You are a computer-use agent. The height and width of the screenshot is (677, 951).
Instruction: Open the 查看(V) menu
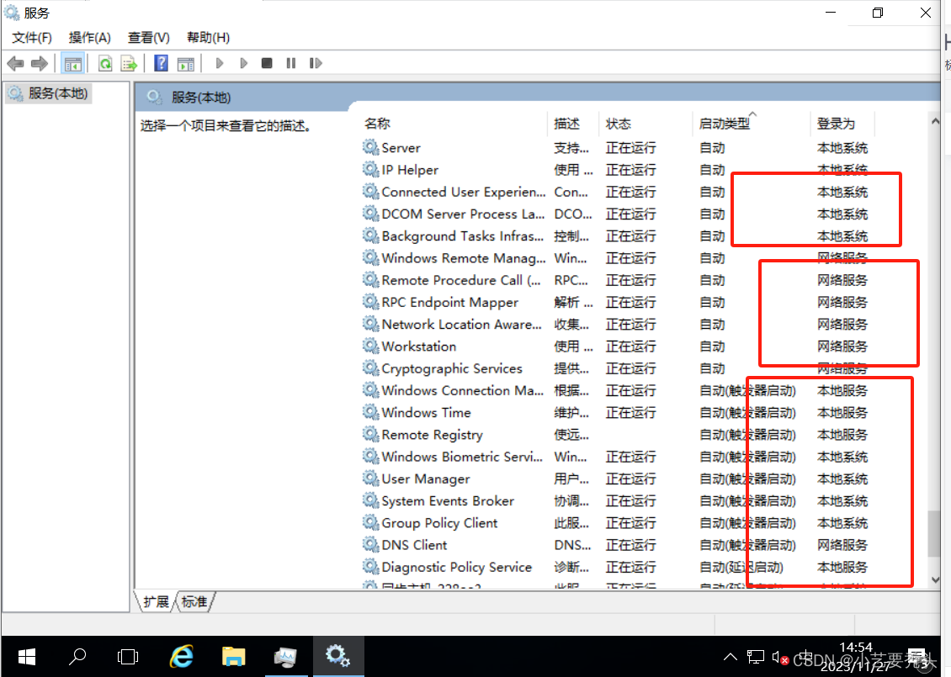pyautogui.click(x=149, y=38)
